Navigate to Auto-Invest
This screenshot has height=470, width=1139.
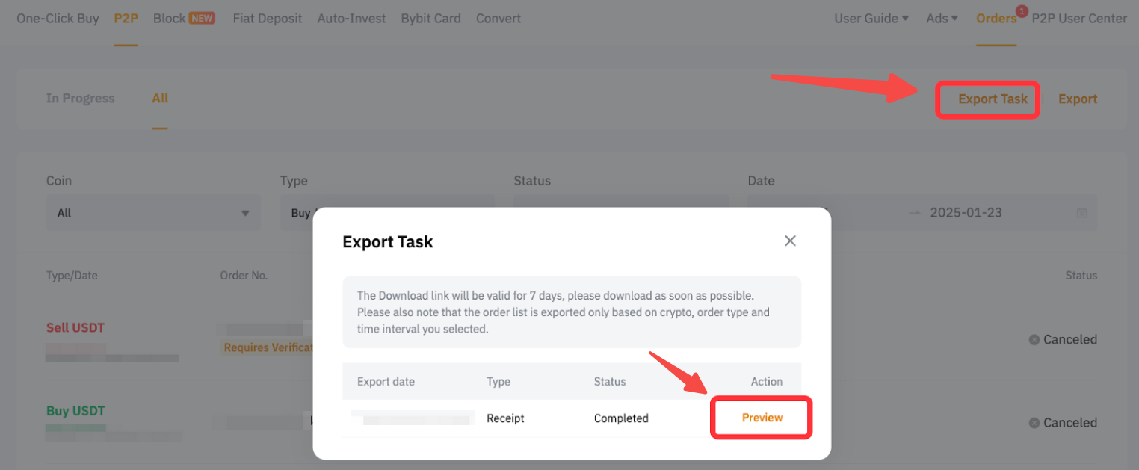tap(351, 18)
